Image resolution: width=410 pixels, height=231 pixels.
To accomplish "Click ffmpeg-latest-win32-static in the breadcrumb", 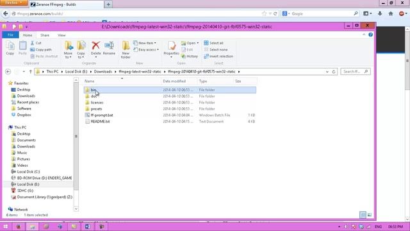I will click(140, 71).
